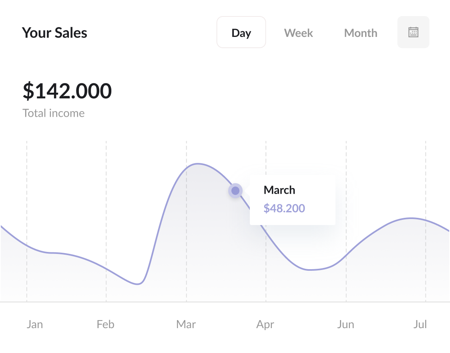Click the highlighted March data point marker
The image size is (450, 353).
(x=235, y=191)
